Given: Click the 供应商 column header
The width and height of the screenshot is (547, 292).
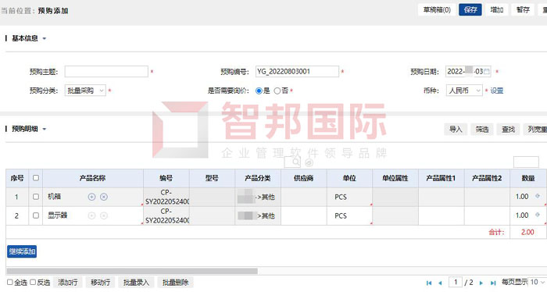Looking at the screenshot, I should 303,179.
